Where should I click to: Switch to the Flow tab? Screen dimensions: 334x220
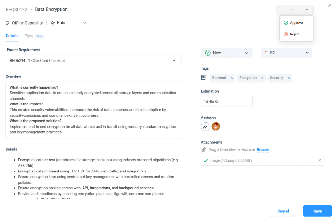29,36
